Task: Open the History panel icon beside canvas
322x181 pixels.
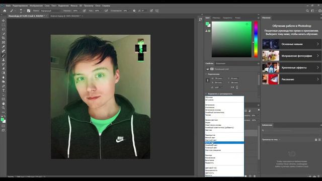Action: click(200, 20)
